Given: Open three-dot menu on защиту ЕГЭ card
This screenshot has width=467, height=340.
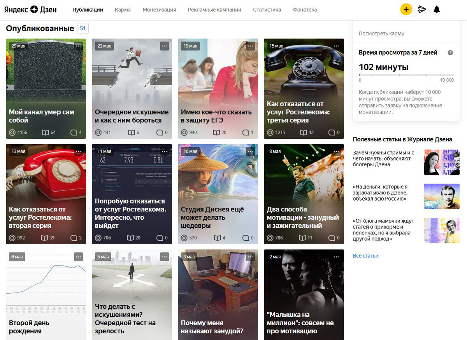Looking at the screenshot, I should pyautogui.click(x=251, y=46).
